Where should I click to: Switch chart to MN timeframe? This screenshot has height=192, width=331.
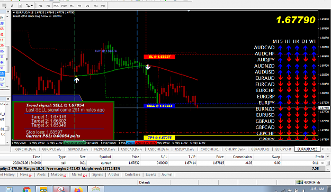pyautogui.click(x=103, y=6)
